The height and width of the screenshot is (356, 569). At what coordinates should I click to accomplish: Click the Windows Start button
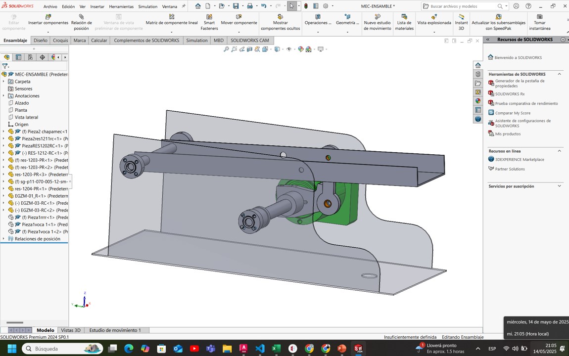click(12, 349)
